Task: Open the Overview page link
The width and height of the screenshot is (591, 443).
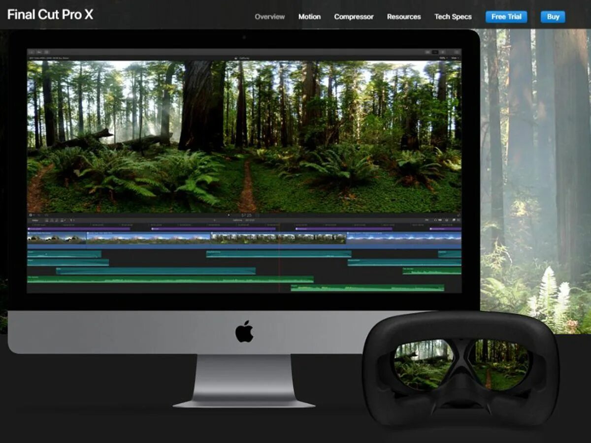Action: coord(269,17)
